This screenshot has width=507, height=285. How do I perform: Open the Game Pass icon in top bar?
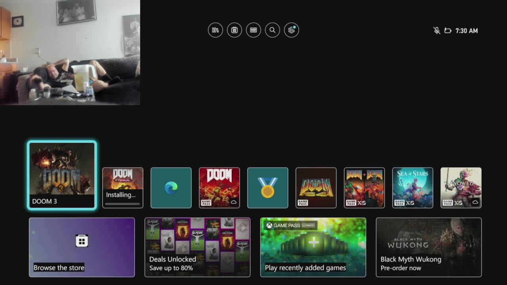tap(253, 30)
